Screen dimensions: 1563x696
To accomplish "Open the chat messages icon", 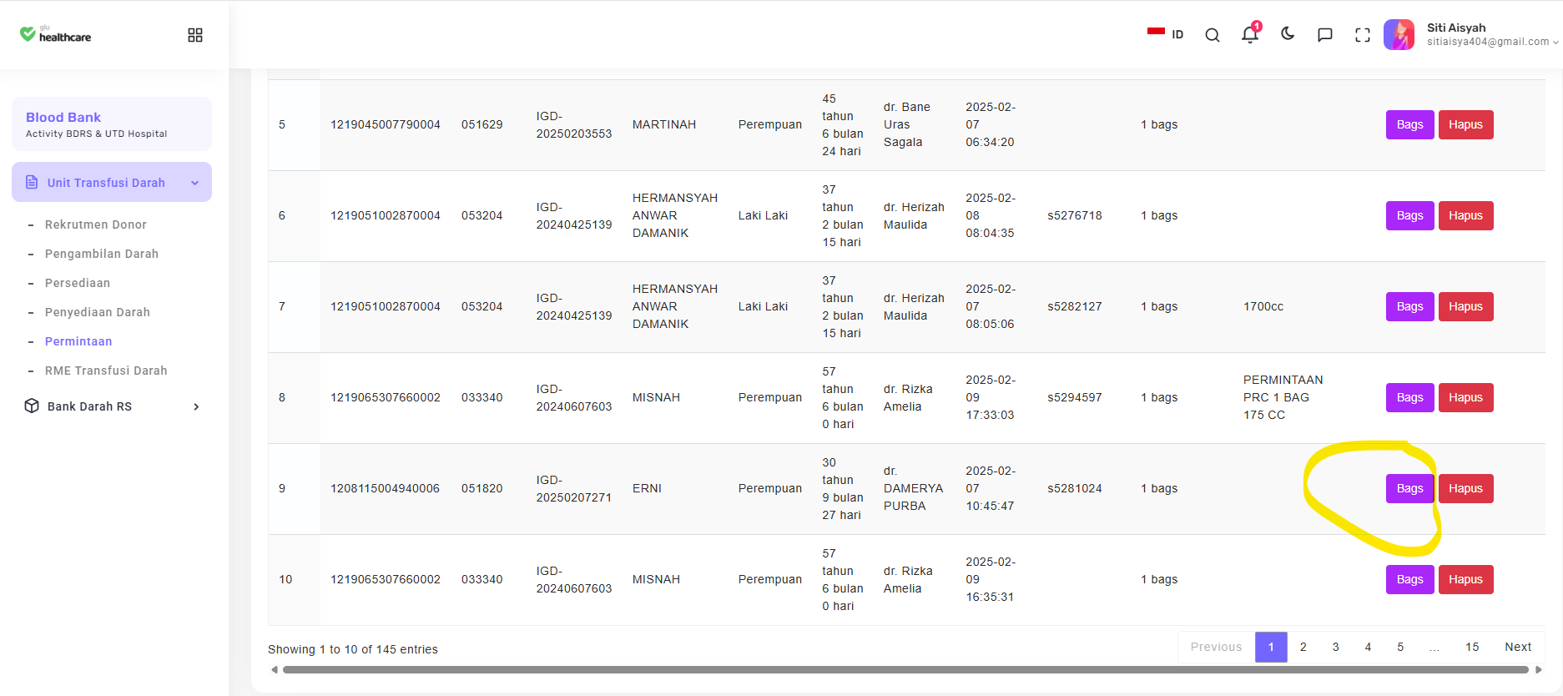I will (1325, 35).
